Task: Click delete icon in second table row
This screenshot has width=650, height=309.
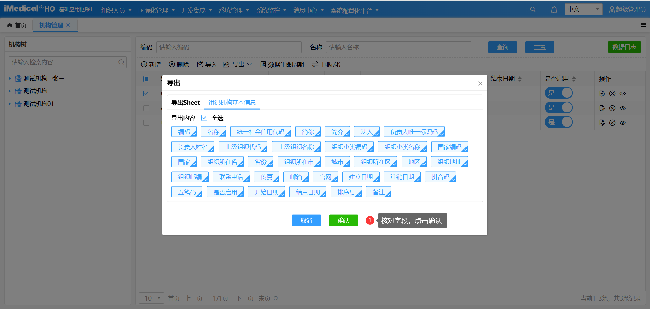Action: [612, 108]
